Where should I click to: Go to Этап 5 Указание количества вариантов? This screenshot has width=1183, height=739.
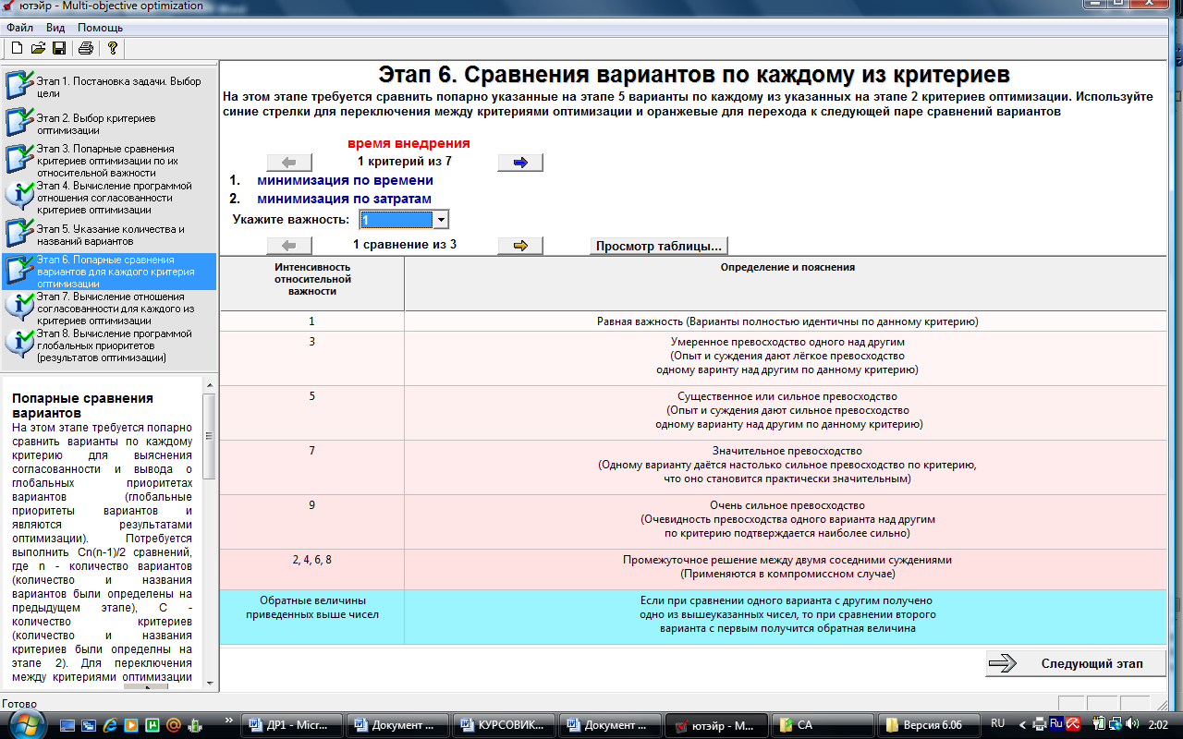click(x=109, y=235)
